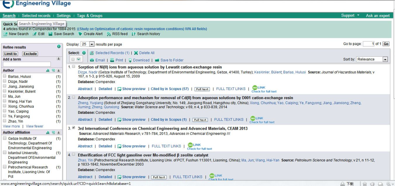
Task: Open the Detailed link for result 3
Action: (x=105, y=146)
